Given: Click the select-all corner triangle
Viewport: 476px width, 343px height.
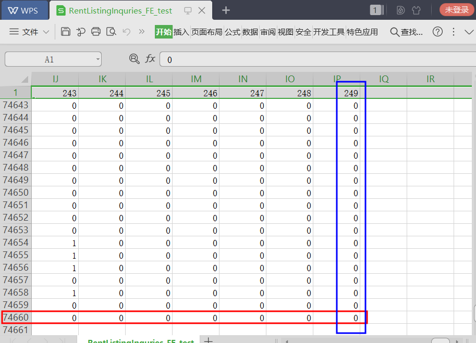Looking at the screenshot, I should 25,80.
